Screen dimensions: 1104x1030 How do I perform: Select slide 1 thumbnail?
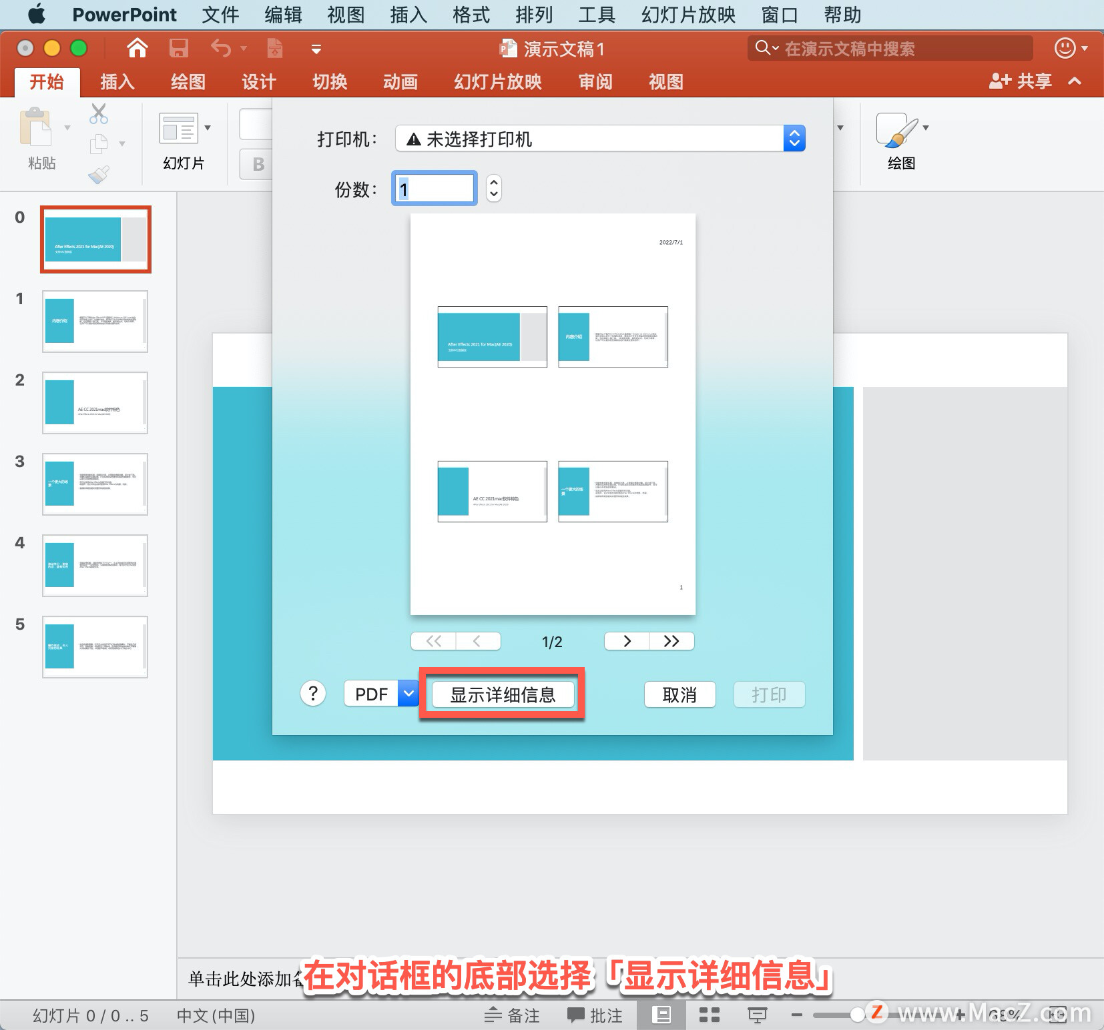(95, 322)
